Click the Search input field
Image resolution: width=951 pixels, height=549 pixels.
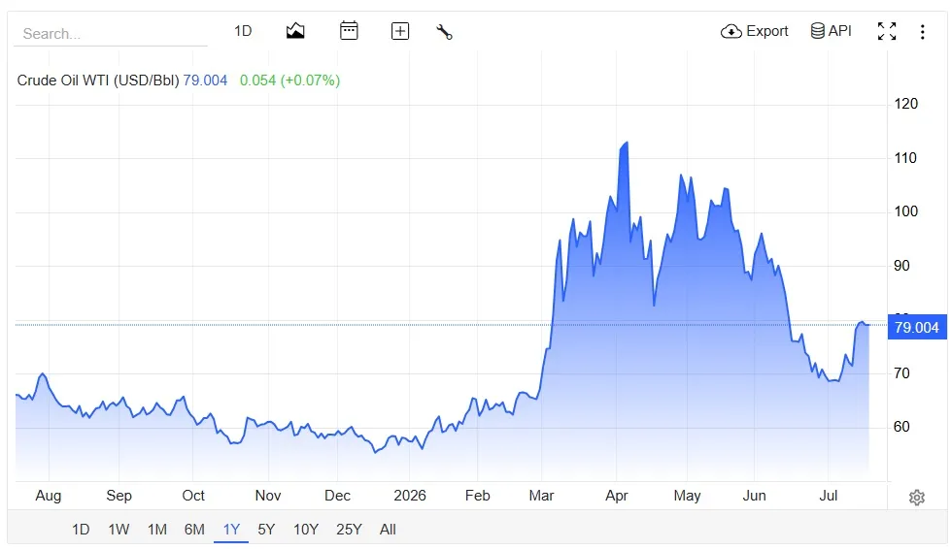[x=111, y=33]
